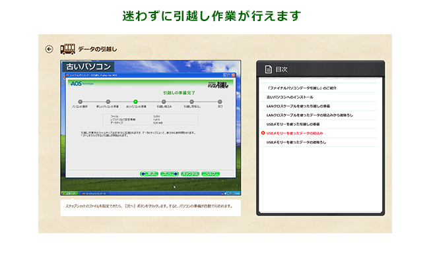Click the 引越しの準備完了 green heading

click(179, 93)
